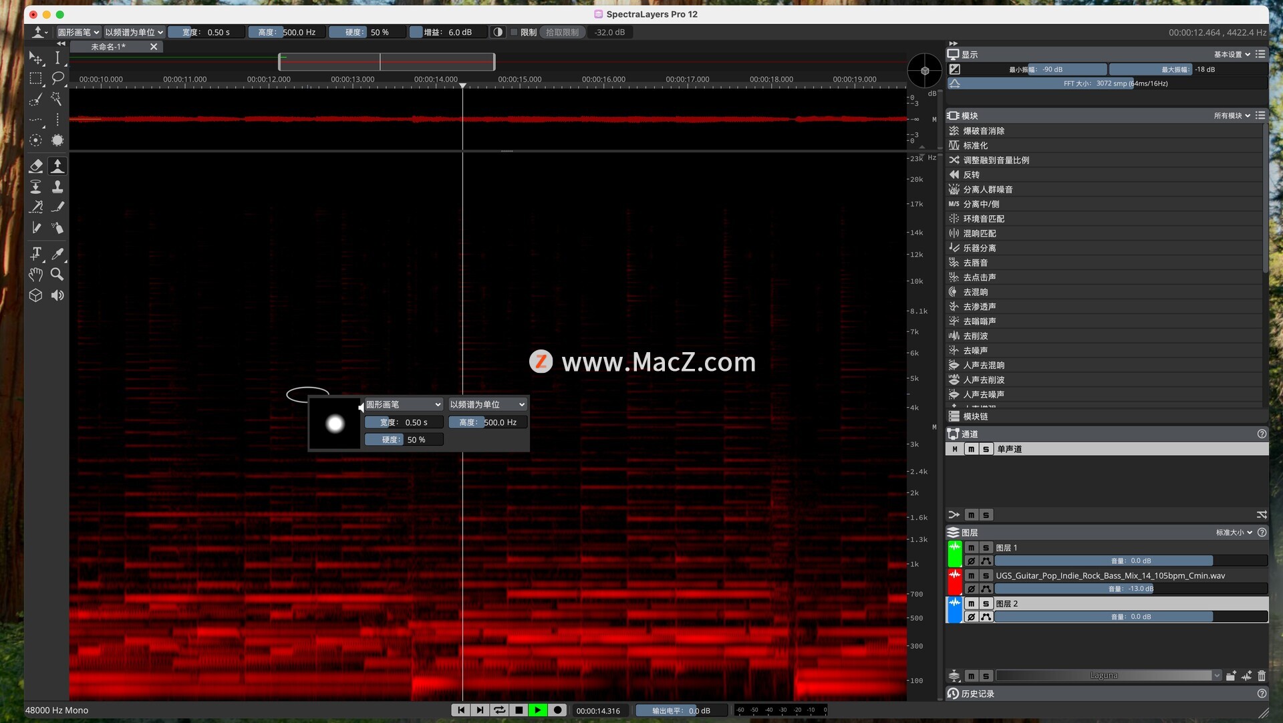Mute layer 图层 1
The height and width of the screenshot is (723, 1283).
(x=971, y=548)
